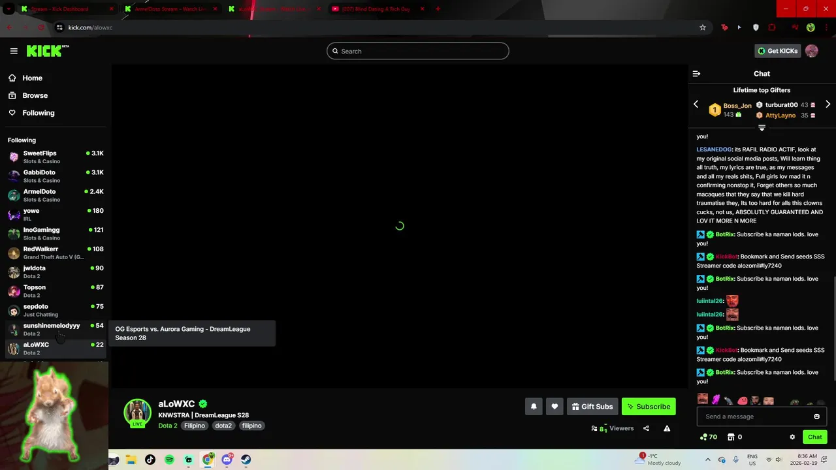Click turburat00 in top gifters
Screen dimensions: 836x470
(781, 105)
